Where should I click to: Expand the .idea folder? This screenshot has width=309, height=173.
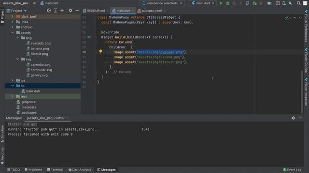tap(12, 22)
